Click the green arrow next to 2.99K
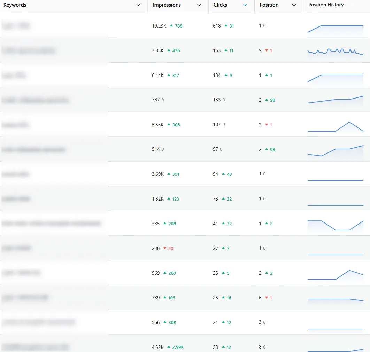This screenshot has height=352, width=370. pyautogui.click(x=169, y=347)
